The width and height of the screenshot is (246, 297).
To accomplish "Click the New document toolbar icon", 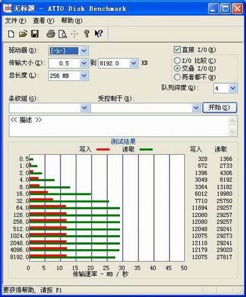I will (11, 34).
